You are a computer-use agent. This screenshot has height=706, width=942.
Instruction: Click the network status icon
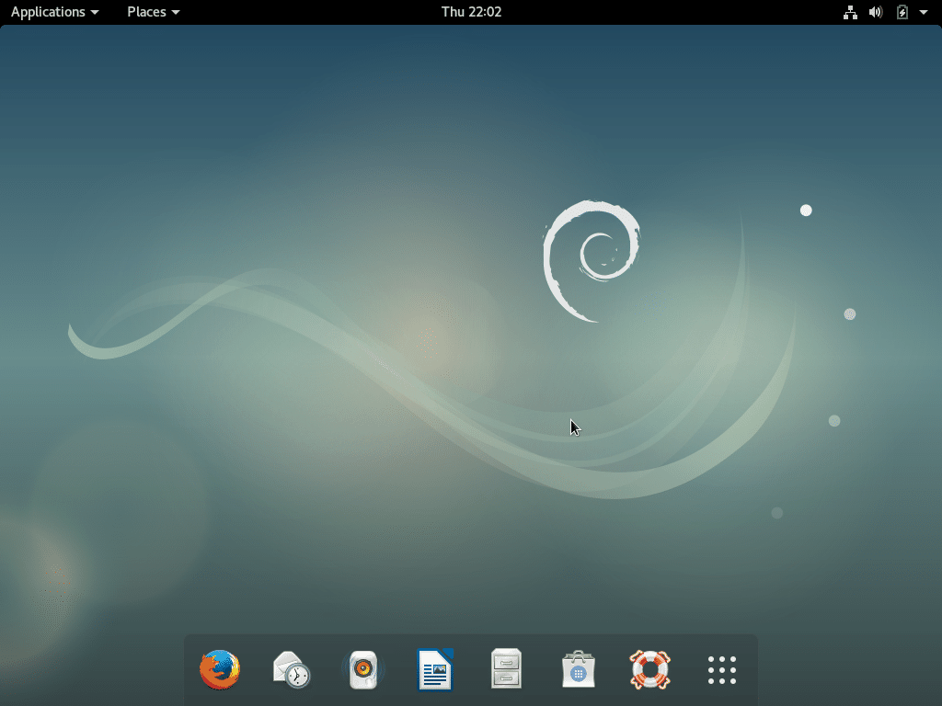[x=850, y=12]
